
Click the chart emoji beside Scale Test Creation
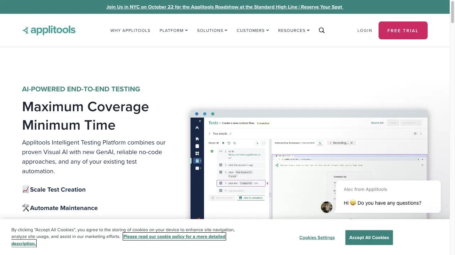click(x=26, y=189)
